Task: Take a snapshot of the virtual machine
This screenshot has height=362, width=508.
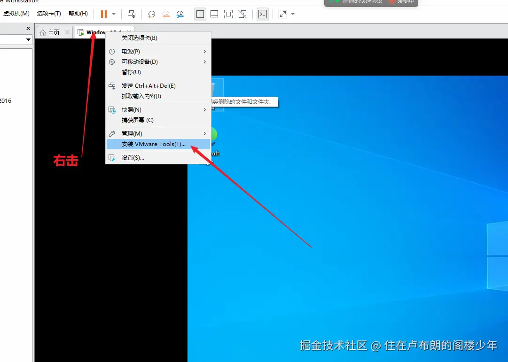Action: click(x=151, y=14)
